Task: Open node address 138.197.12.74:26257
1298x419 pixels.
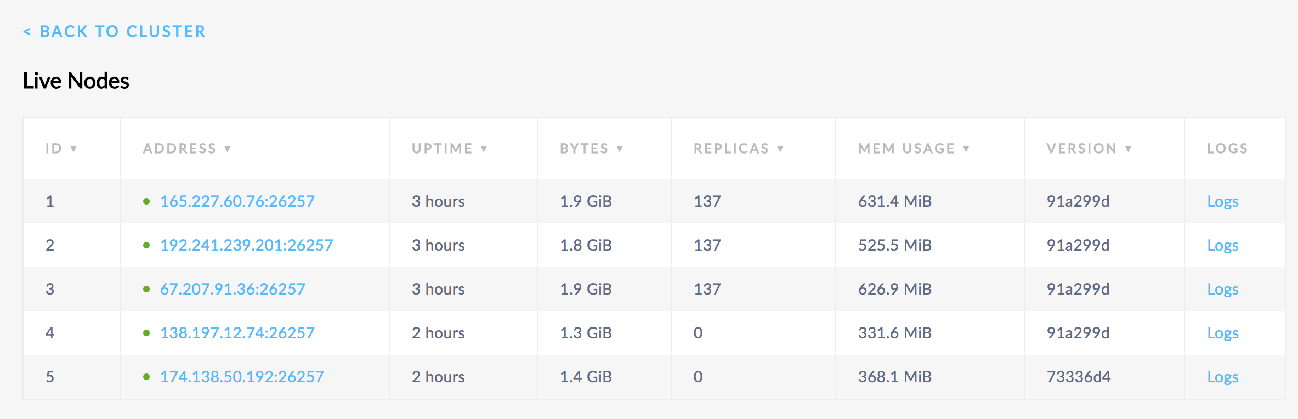Action: tap(237, 333)
